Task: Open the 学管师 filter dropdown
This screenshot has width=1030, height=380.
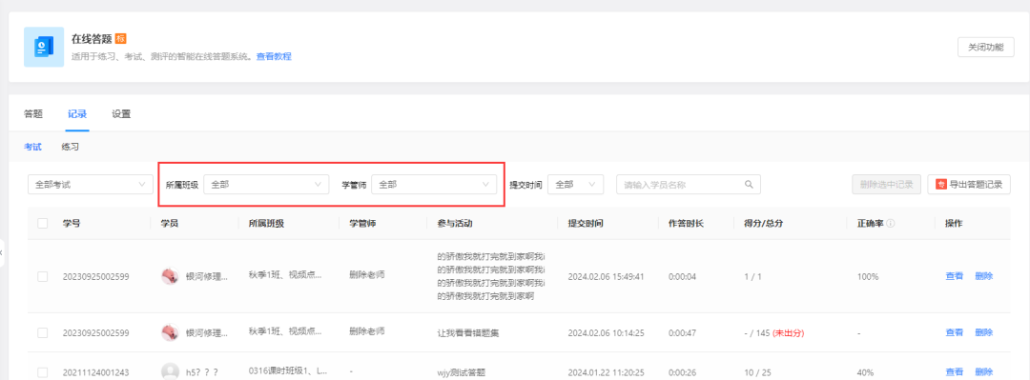Action: click(434, 185)
